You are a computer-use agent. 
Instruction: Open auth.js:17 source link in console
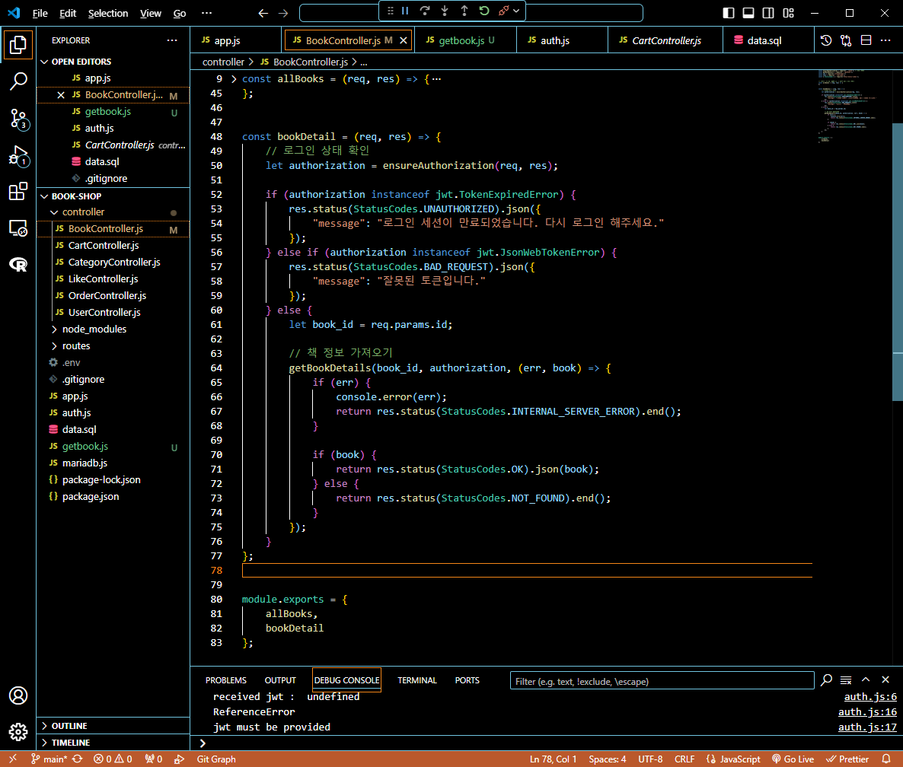[867, 727]
